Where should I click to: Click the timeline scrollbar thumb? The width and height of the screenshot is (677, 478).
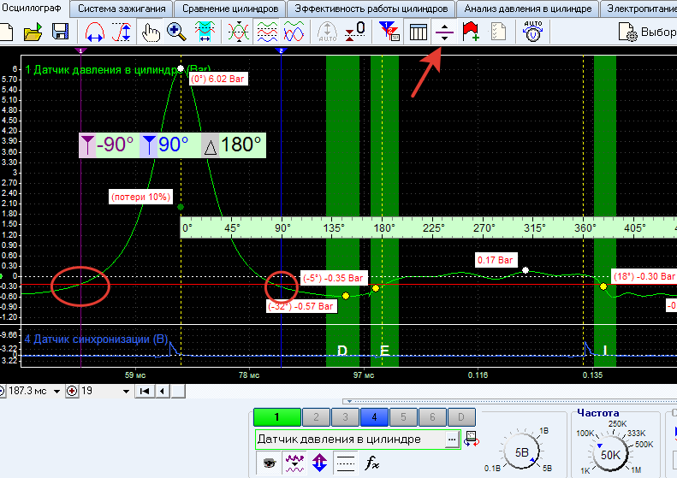pyautogui.click(x=178, y=392)
